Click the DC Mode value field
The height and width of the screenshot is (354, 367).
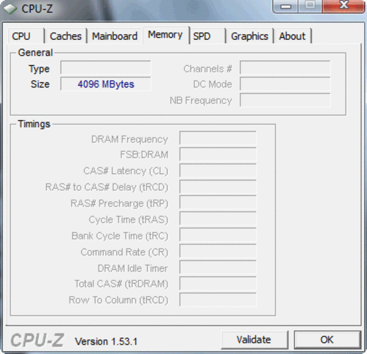(x=285, y=84)
